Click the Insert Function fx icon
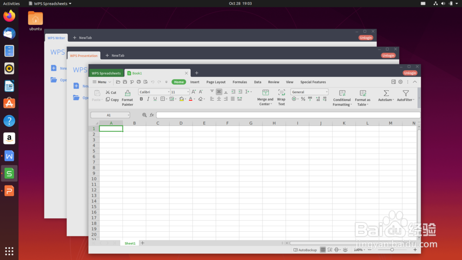 click(x=152, y=115)
